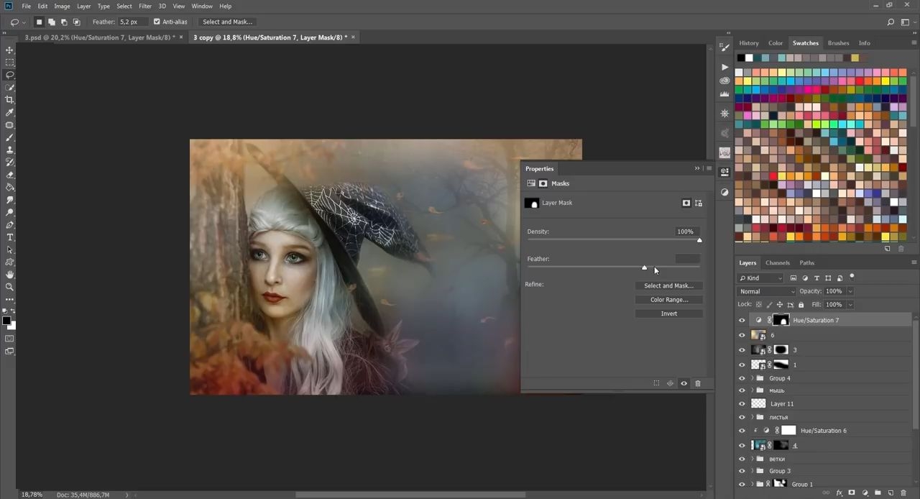920x499 pixels.
Task: Create new fill or adjustment layer
Action: click(x=865, y=493)
